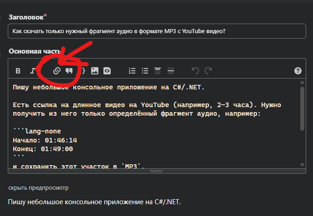The height and width of the screenshot is (216, 313).
Task: Open editor help question mark
Action: click(298, 71)
